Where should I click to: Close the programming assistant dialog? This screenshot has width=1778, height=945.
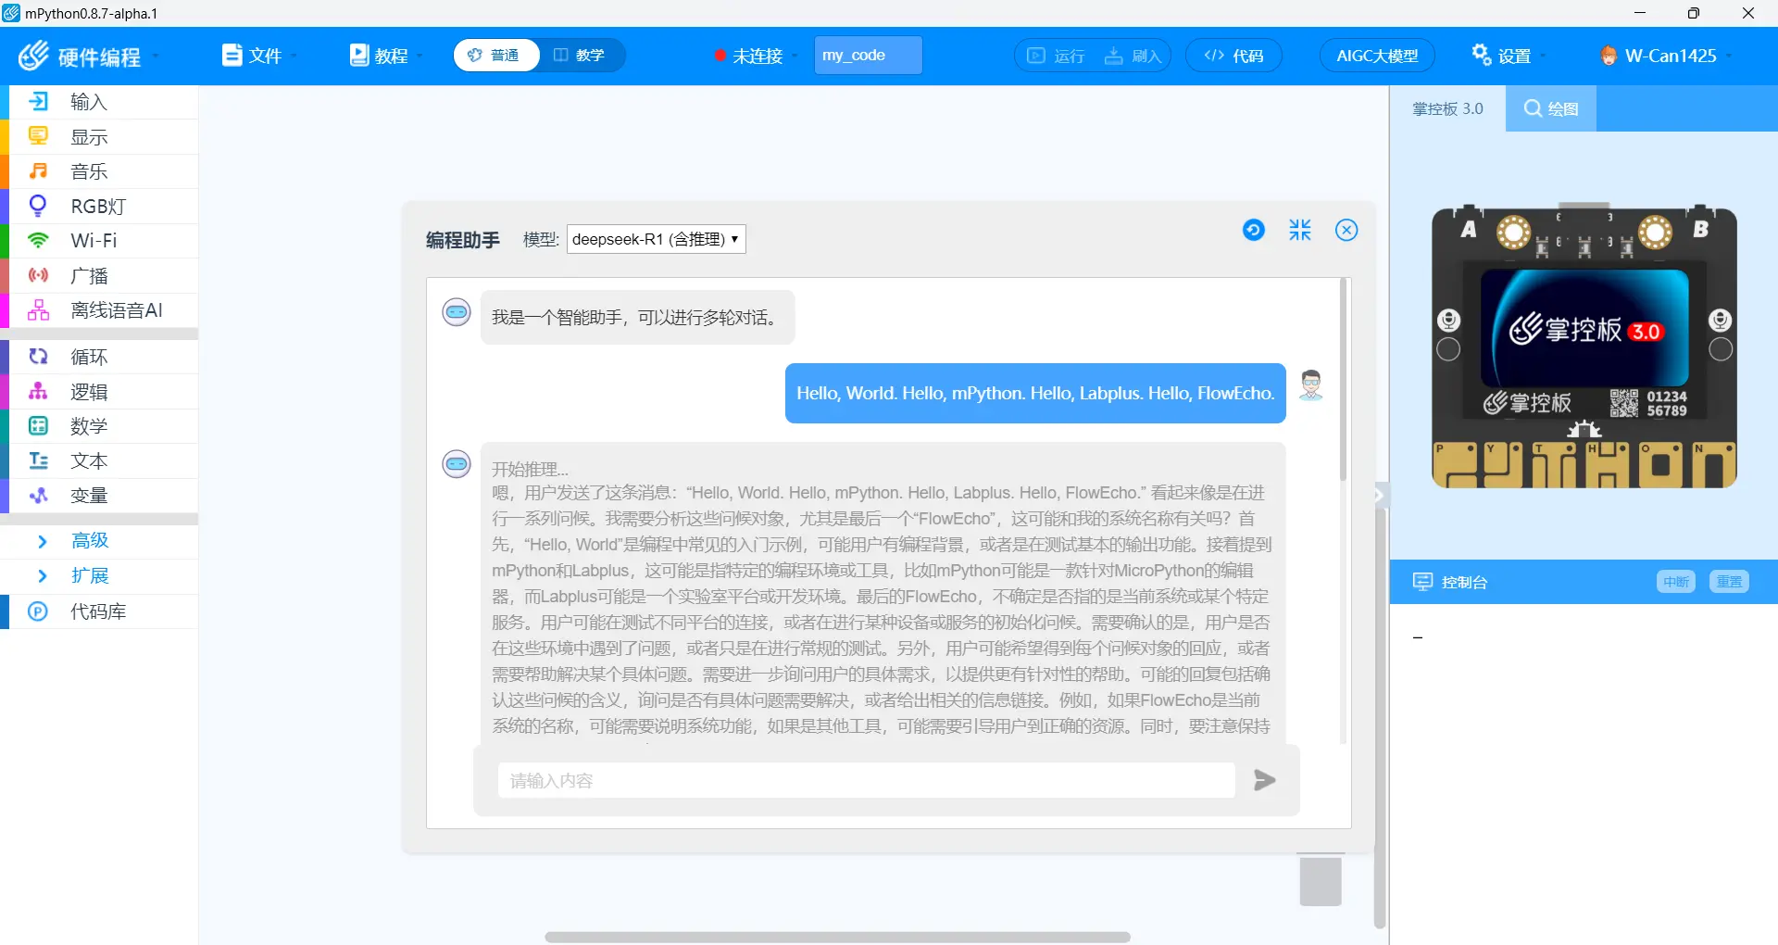tap(1346, 230)
